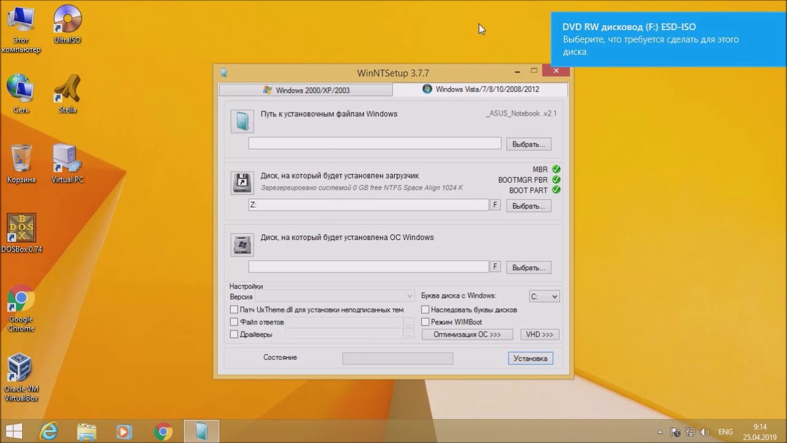The width and height of the screenshot is (787, 443).
Task: Click the F button next to install drive
Action: coord(495,266)
